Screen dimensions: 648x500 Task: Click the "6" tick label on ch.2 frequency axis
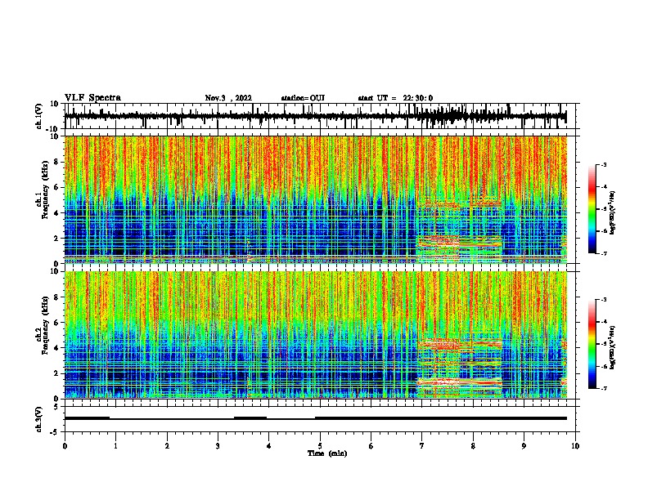pos(56,323)
